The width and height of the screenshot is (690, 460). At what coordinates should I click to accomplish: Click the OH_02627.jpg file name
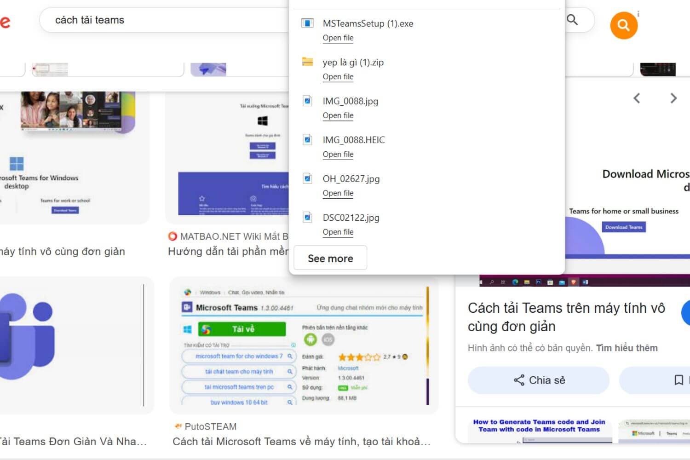pyautogui.click(x=351, y=179)
